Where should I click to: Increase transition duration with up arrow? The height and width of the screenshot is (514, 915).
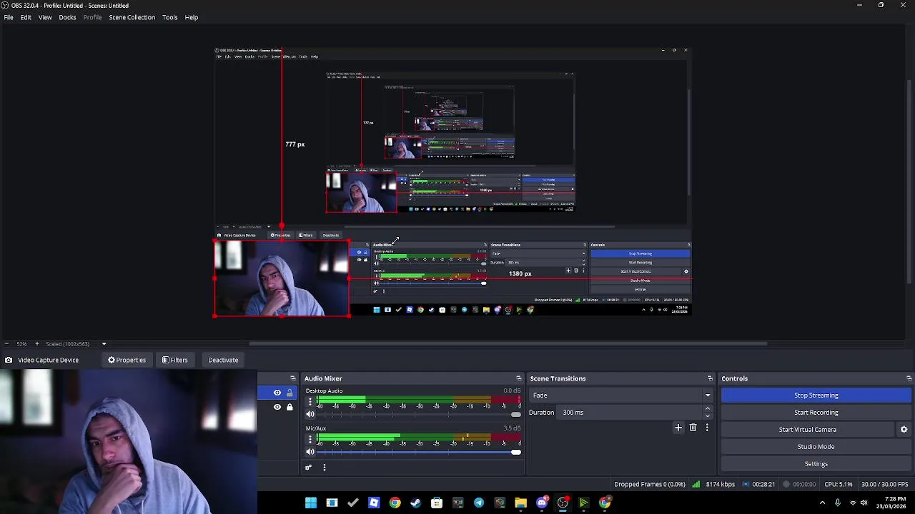click(708, 409)
